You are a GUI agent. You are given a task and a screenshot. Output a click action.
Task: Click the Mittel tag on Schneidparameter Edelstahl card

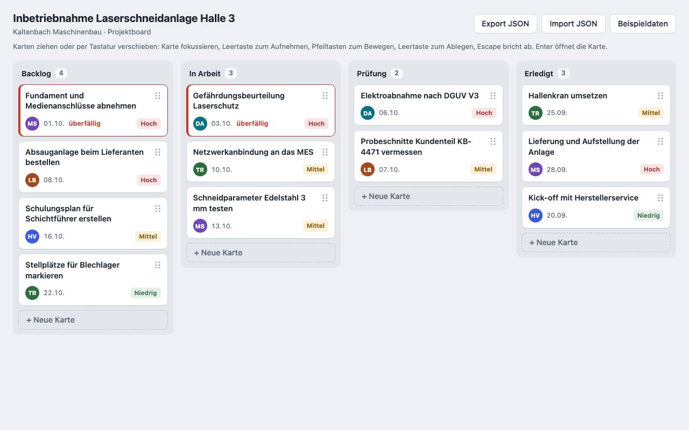pyautogui.click(x=315, y=226)
